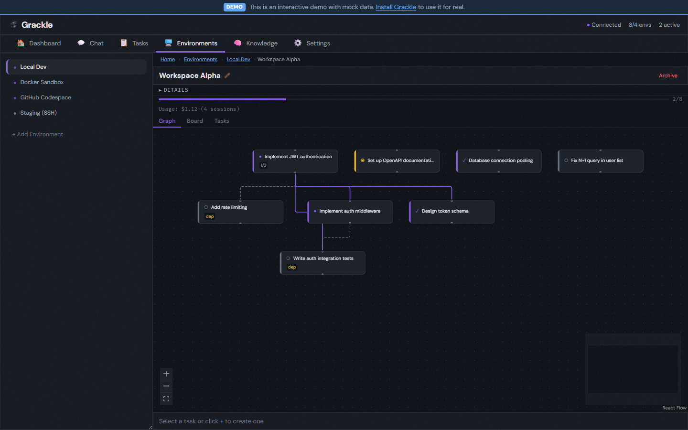This screenshot has width=688, height=430.
Task: Go to Home breadcrumb
Action: (x=168, y=59)
